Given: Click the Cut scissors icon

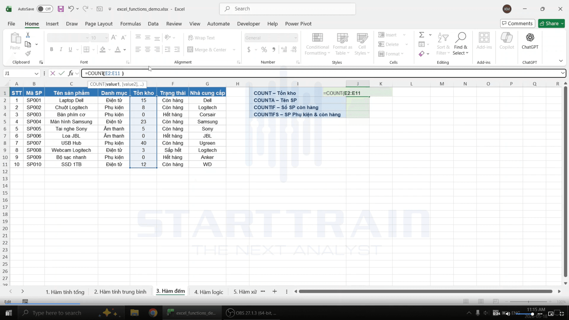Looking at the screenshot, I should 28,35.
